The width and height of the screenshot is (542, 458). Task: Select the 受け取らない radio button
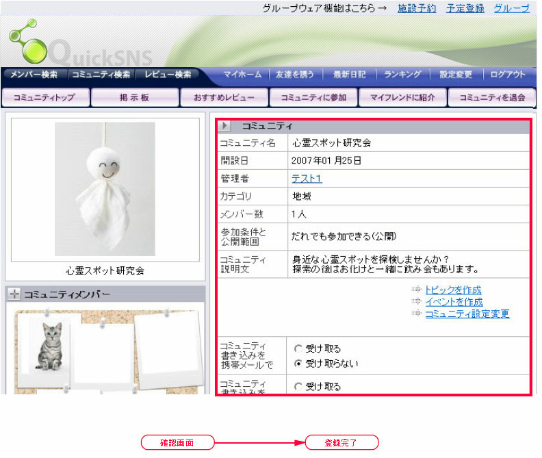(x=298, y=364)
